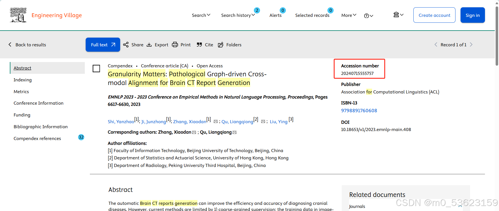Select the record checkbox beside the title
This screenshot has width=499, height=211.
pyautogui.click(x=96, y=68)
